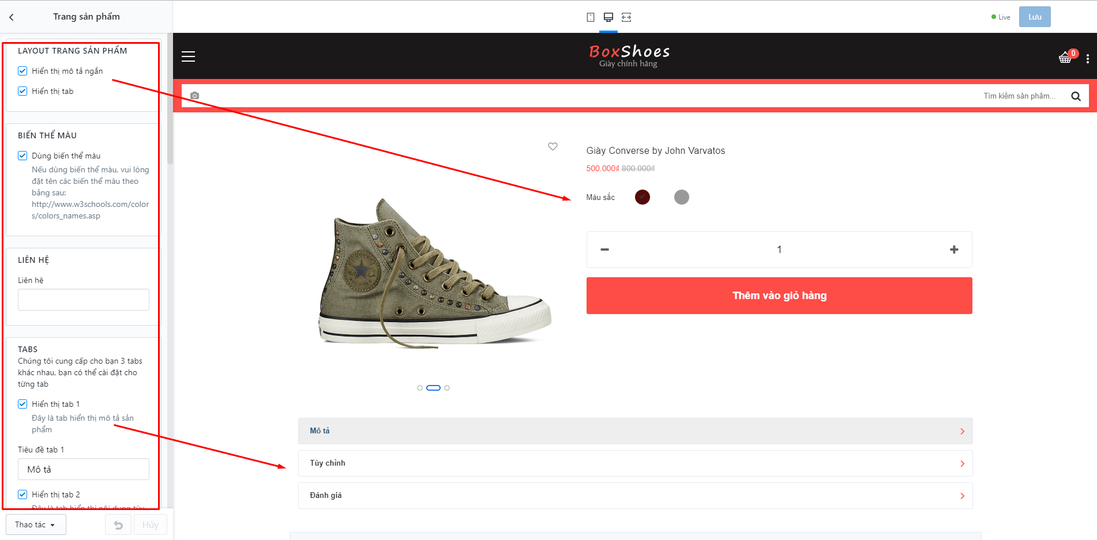The width and height of the screenshot is (1097, 540).
Task: Toggle 'Hiển thị tab' checkbox
Action: coord(22,91)
